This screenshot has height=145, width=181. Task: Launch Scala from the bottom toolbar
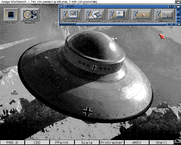pyautogui.click(x=87, y=142)
